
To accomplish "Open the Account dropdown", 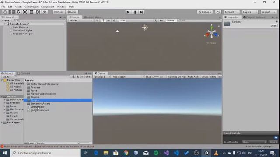I will click(231, 12).
